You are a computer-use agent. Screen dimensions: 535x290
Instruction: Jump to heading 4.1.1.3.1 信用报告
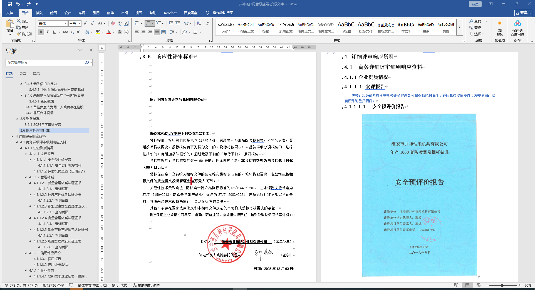click(47, 259)
